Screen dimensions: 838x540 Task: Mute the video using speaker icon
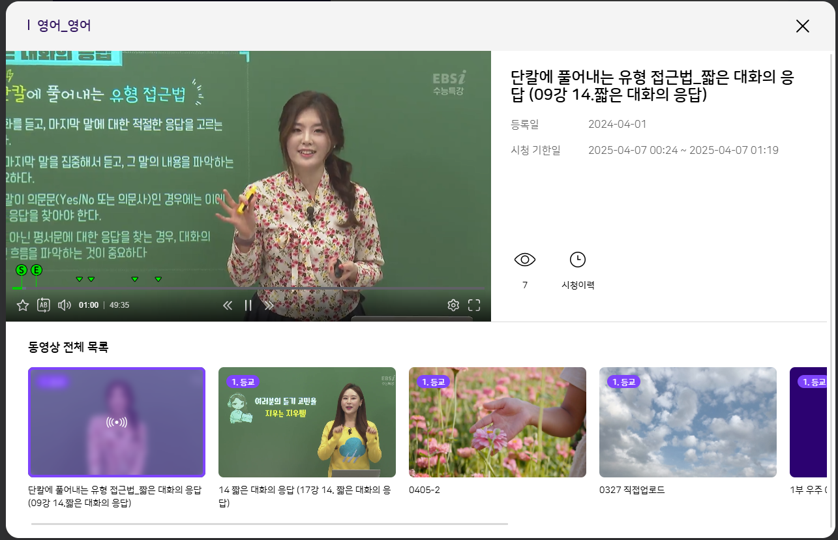click(64, 305)
